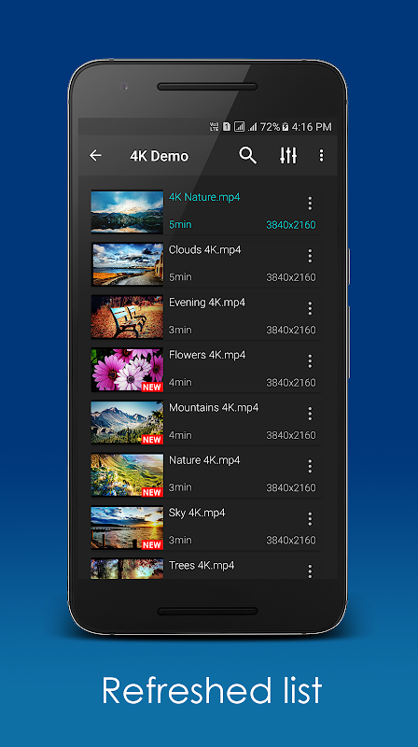Tap the 5min duration of Clouds 4K.mp4
Image resolution: width=418 pixels, height=747 pixels.
(x=180, y=277)
